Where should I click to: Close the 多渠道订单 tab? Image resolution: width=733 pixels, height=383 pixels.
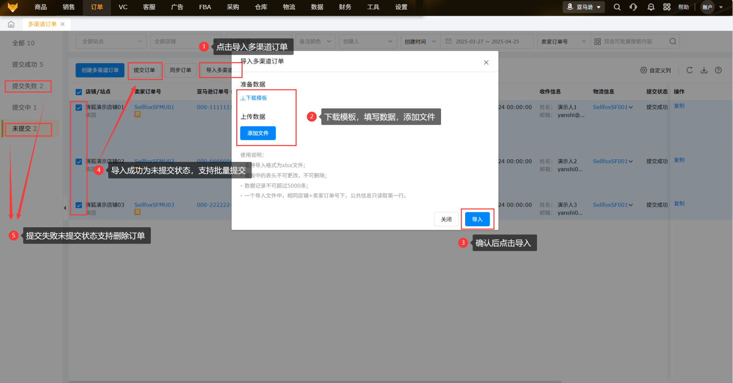pos(63,24)
